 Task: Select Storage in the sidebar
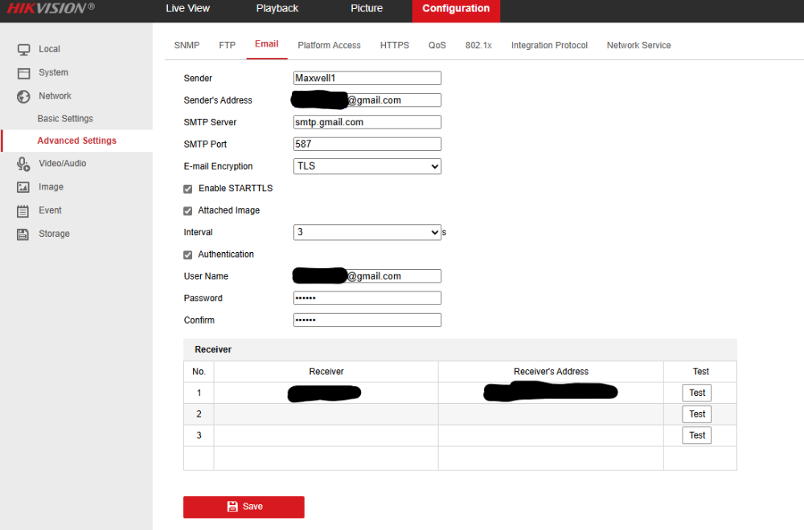click(54, 234)
